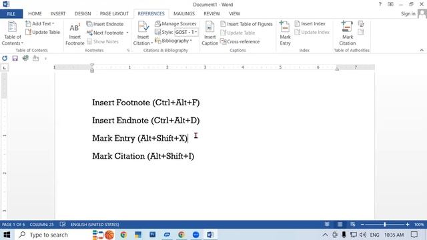Click the Insert Footnote text line in document
Viewport: 427px width, 240px height.
[x=145, y=103]
